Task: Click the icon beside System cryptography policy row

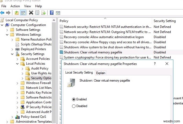Action: click(x=61, y=57)
